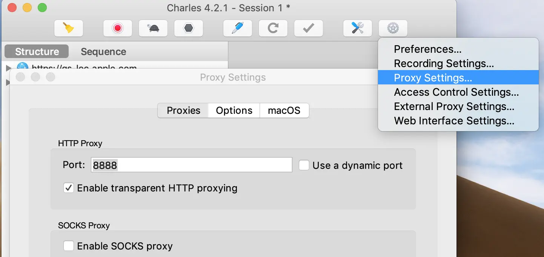The height and width of the screenshot is (257, 544).
Task: Disable transparent HTTP proxying checkbox
Action: pos(69,188)
